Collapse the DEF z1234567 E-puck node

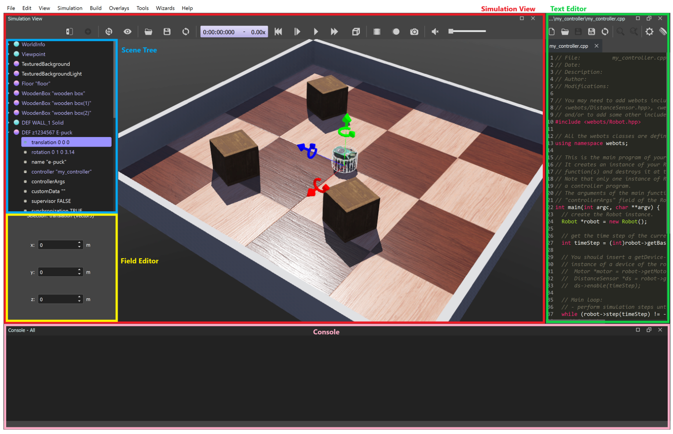[x=10, y=132]
